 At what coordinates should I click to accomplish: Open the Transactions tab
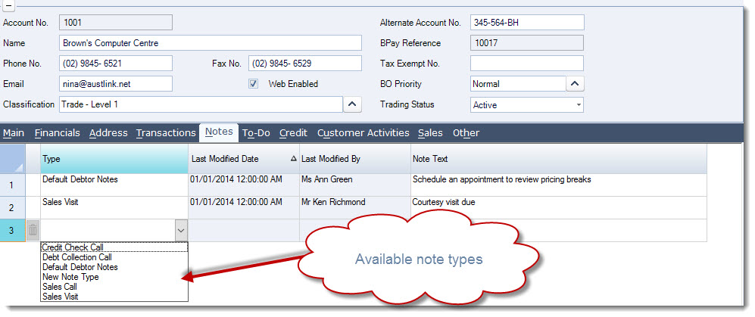coord(166,132)
